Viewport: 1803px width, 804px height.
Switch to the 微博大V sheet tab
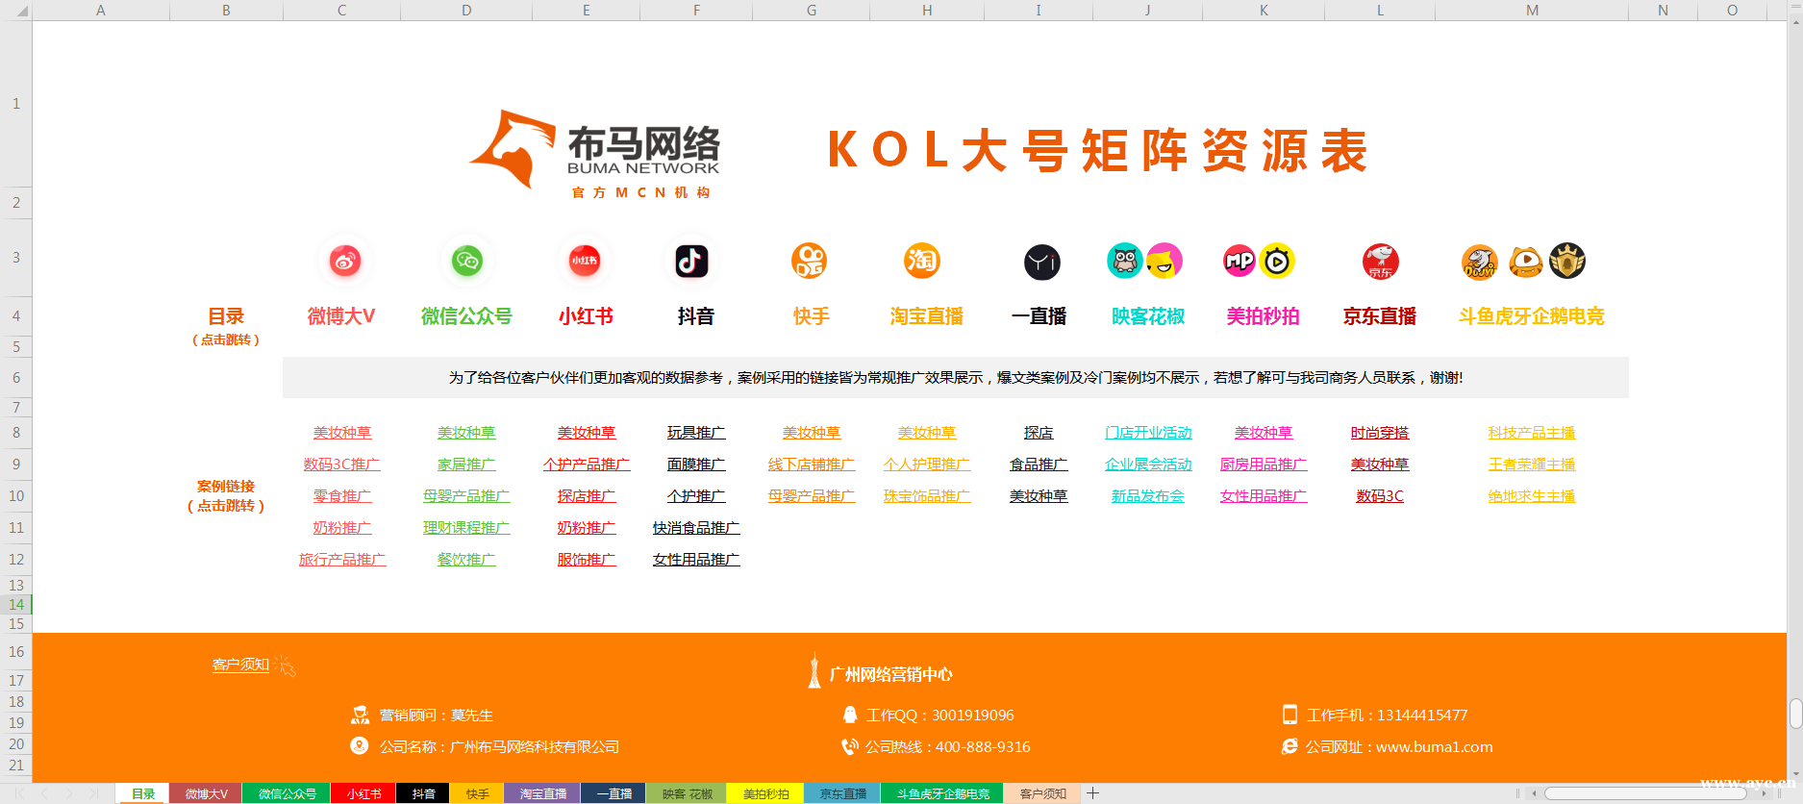pyautogui.click(x=206, y=793)
